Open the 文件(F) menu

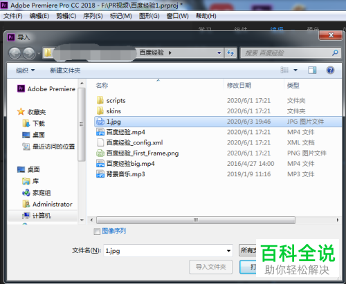pyautogui.click(x=13, y=16)
